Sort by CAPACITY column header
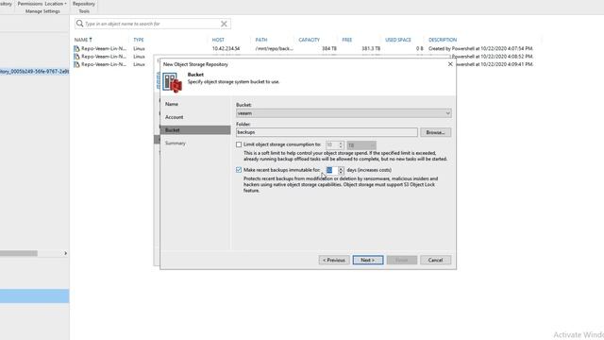This screenshot has width=604, height=340. pyautogui.click(x=309, y=40)
